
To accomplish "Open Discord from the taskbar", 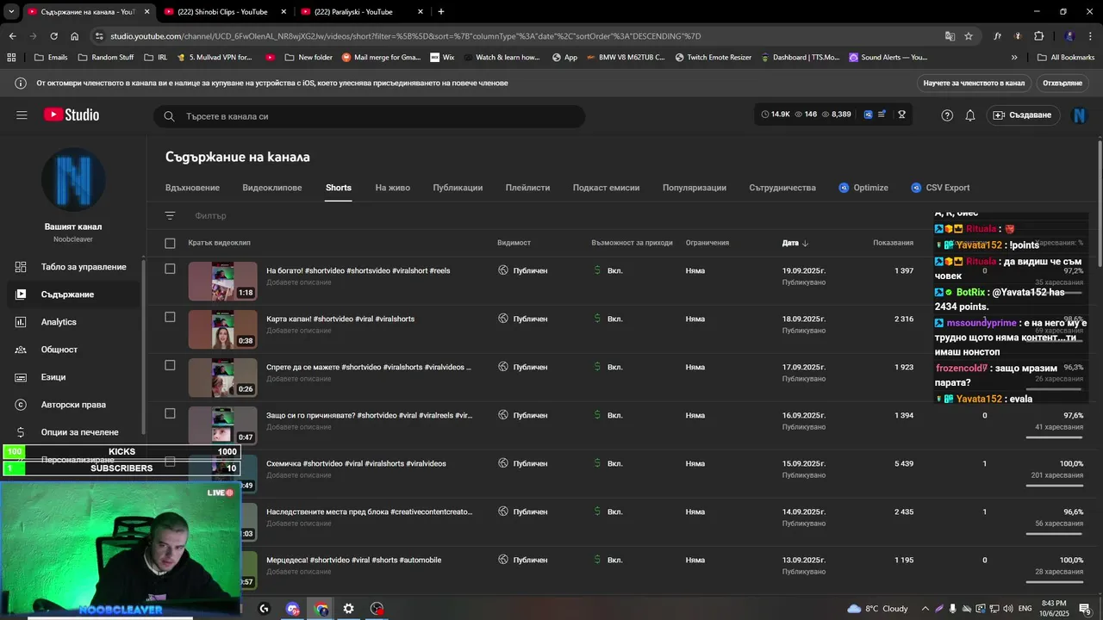I will coord(293,609).
